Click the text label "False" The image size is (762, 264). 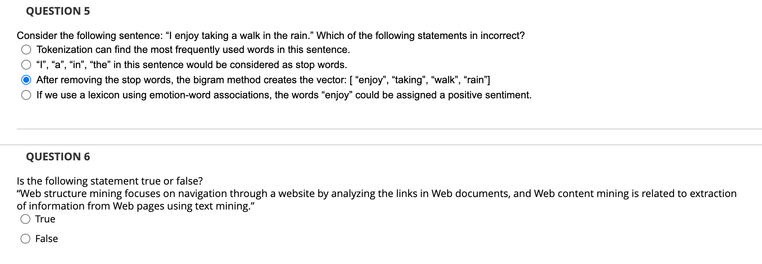46,238
